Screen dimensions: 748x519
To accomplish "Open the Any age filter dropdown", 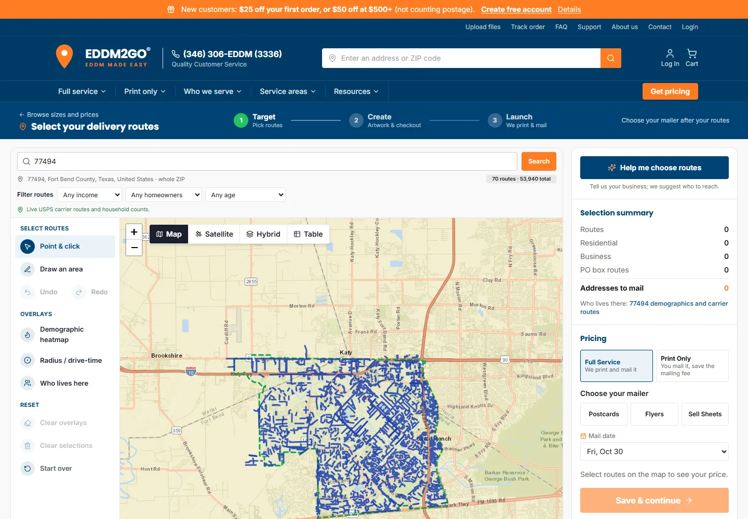I will [245, 195].
